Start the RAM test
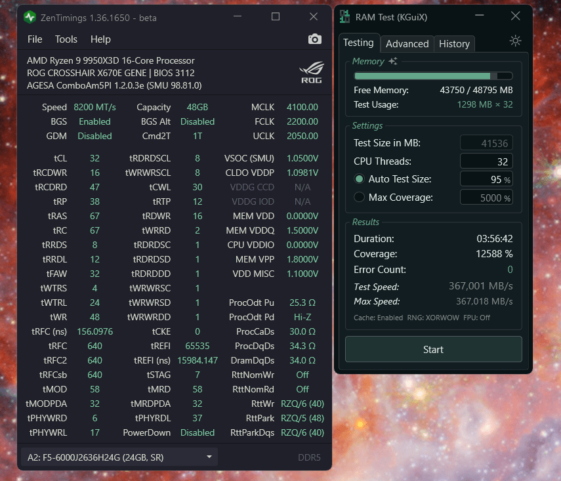561x481 pixels. point(433,349)
